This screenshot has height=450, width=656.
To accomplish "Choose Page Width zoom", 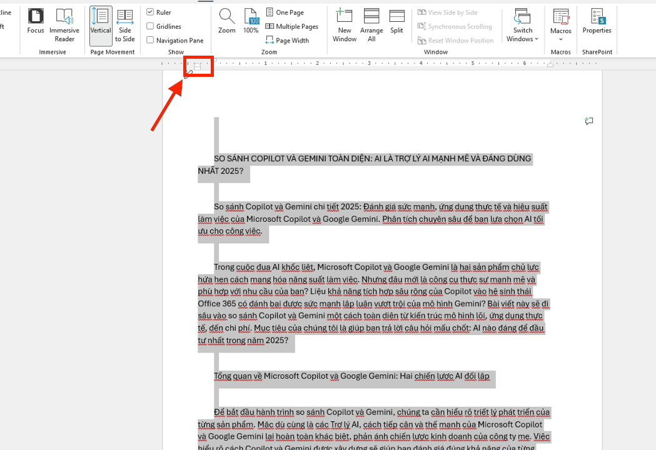I will pyautogui.click(x=288, y=40).
